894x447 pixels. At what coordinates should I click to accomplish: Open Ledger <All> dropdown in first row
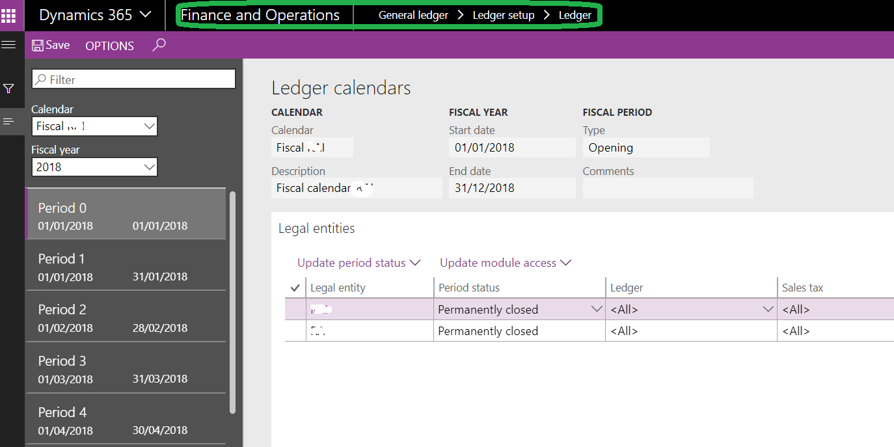(768, 310)
